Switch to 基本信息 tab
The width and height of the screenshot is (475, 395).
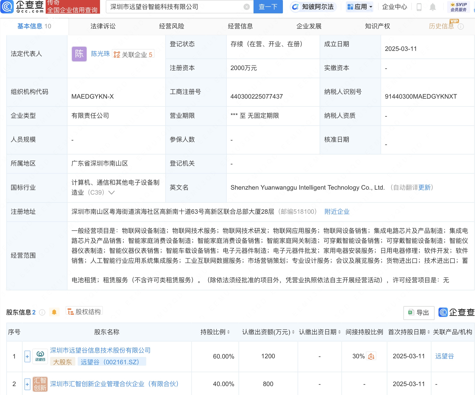(34, 26)
